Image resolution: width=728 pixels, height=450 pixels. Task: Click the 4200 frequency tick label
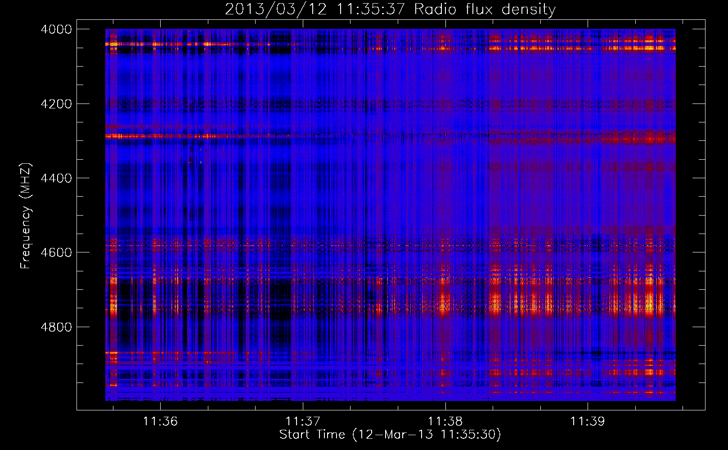tap(56, 104)
